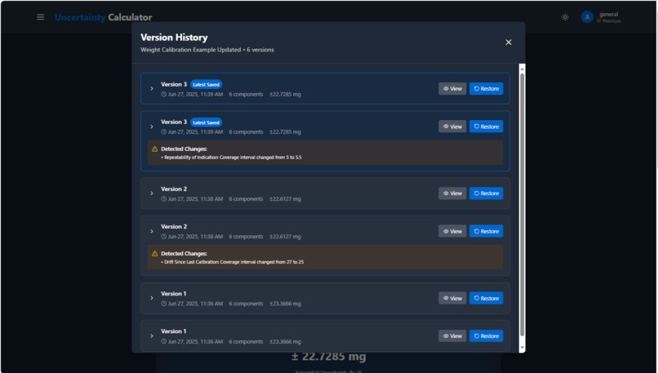Click the ±22.7285 mg value above Repeatability change
This screenshot has height=373, width=658.
pos(286,131)
